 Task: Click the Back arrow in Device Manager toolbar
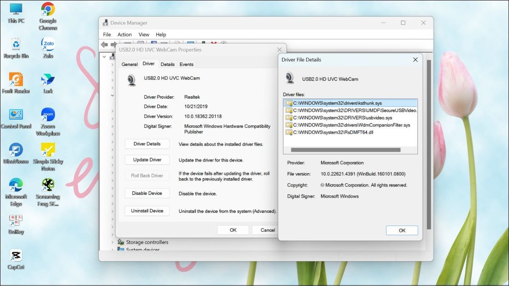coord(104,44)
